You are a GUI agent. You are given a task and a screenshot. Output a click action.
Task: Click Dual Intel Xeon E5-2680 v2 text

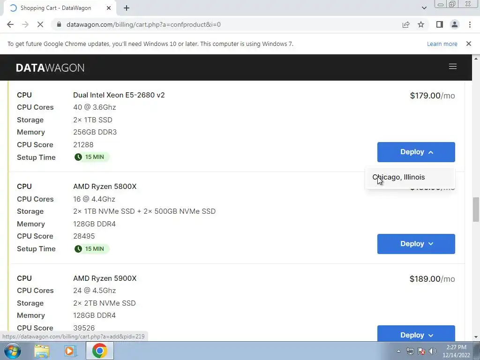pos(119,95)
